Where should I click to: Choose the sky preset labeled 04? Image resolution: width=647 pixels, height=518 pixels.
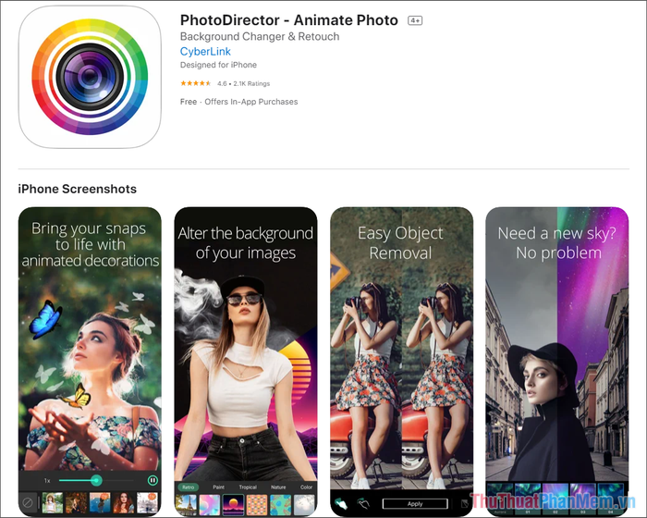pyautogui.click(x=611, y=499)
